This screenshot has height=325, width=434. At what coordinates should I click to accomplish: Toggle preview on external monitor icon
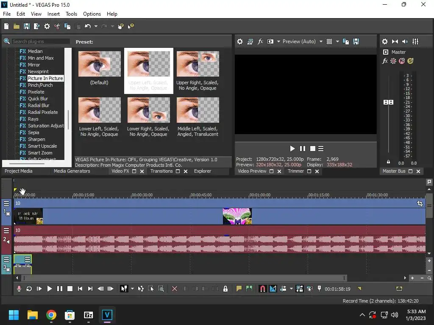click(250, 41)
